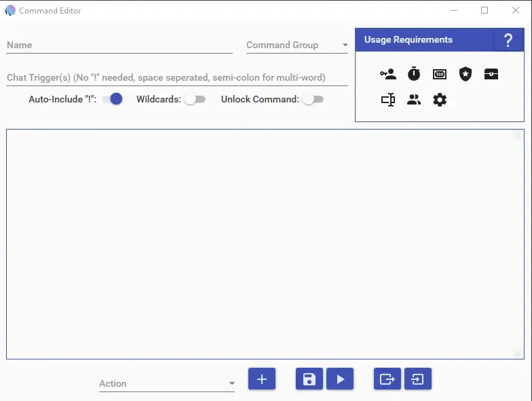
Task: Click the Usage Requirements help question mark
Action: click(x=508, y=40)
